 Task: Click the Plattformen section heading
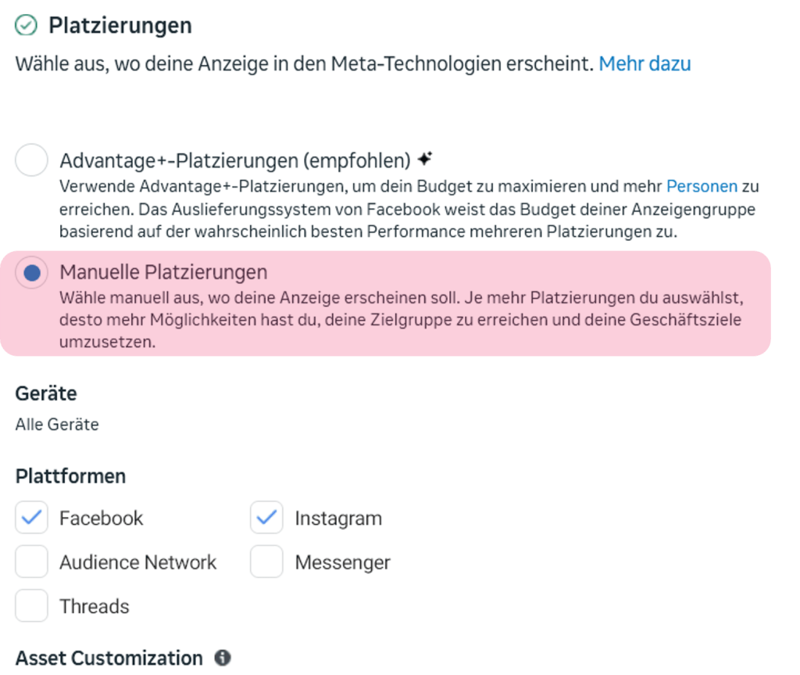pos(70,476)
